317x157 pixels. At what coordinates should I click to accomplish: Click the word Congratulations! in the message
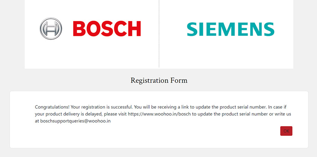tap(52, 107)
